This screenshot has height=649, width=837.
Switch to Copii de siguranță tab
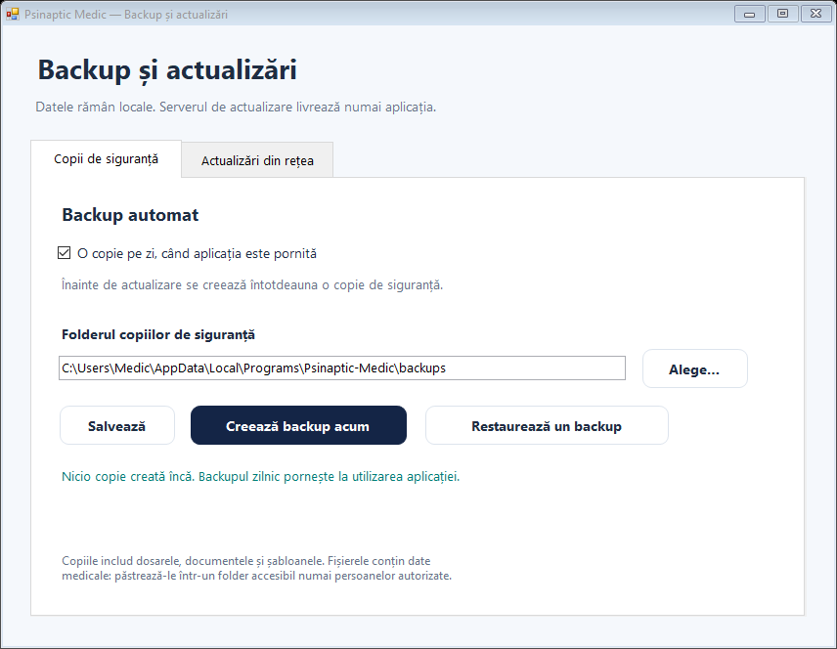pos(107,159)
